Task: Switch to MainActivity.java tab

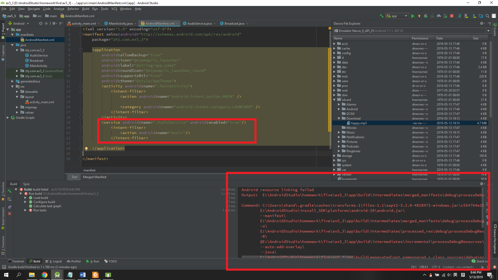Action: click(120, 23)
